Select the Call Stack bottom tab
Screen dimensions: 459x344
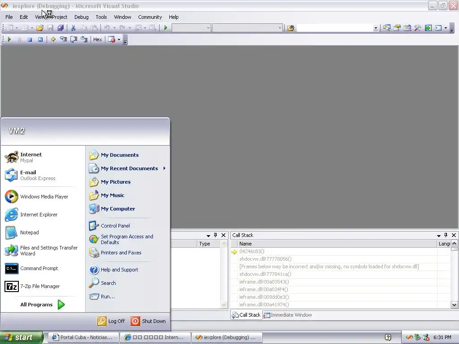247,315
